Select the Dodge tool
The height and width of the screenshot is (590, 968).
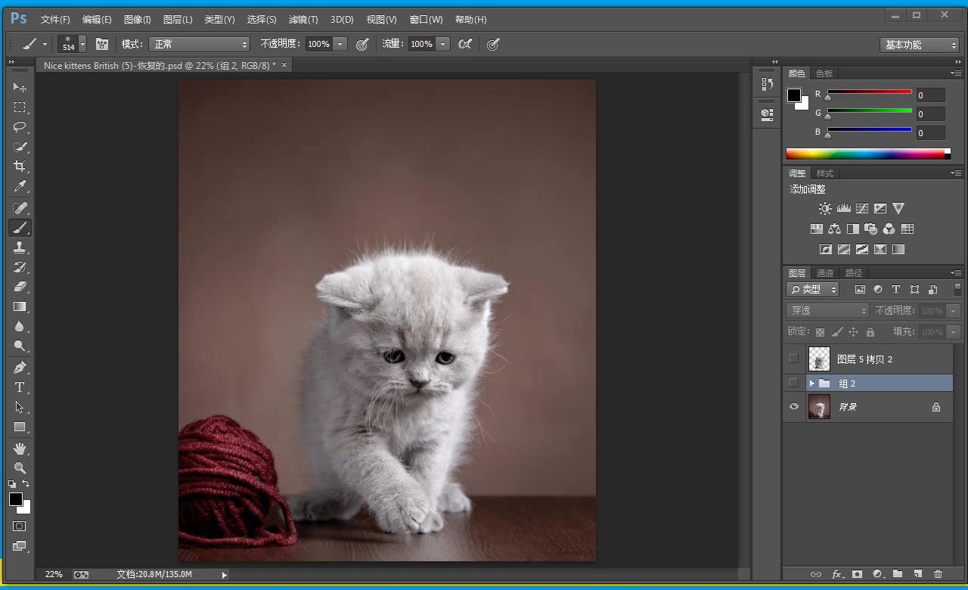[20, 346]
